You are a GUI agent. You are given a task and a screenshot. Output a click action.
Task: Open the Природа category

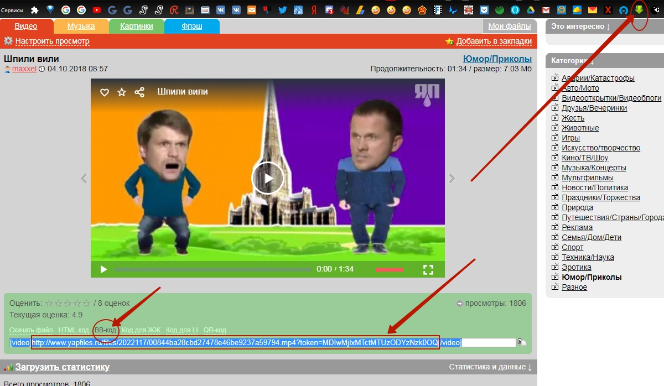coord(577,207)
